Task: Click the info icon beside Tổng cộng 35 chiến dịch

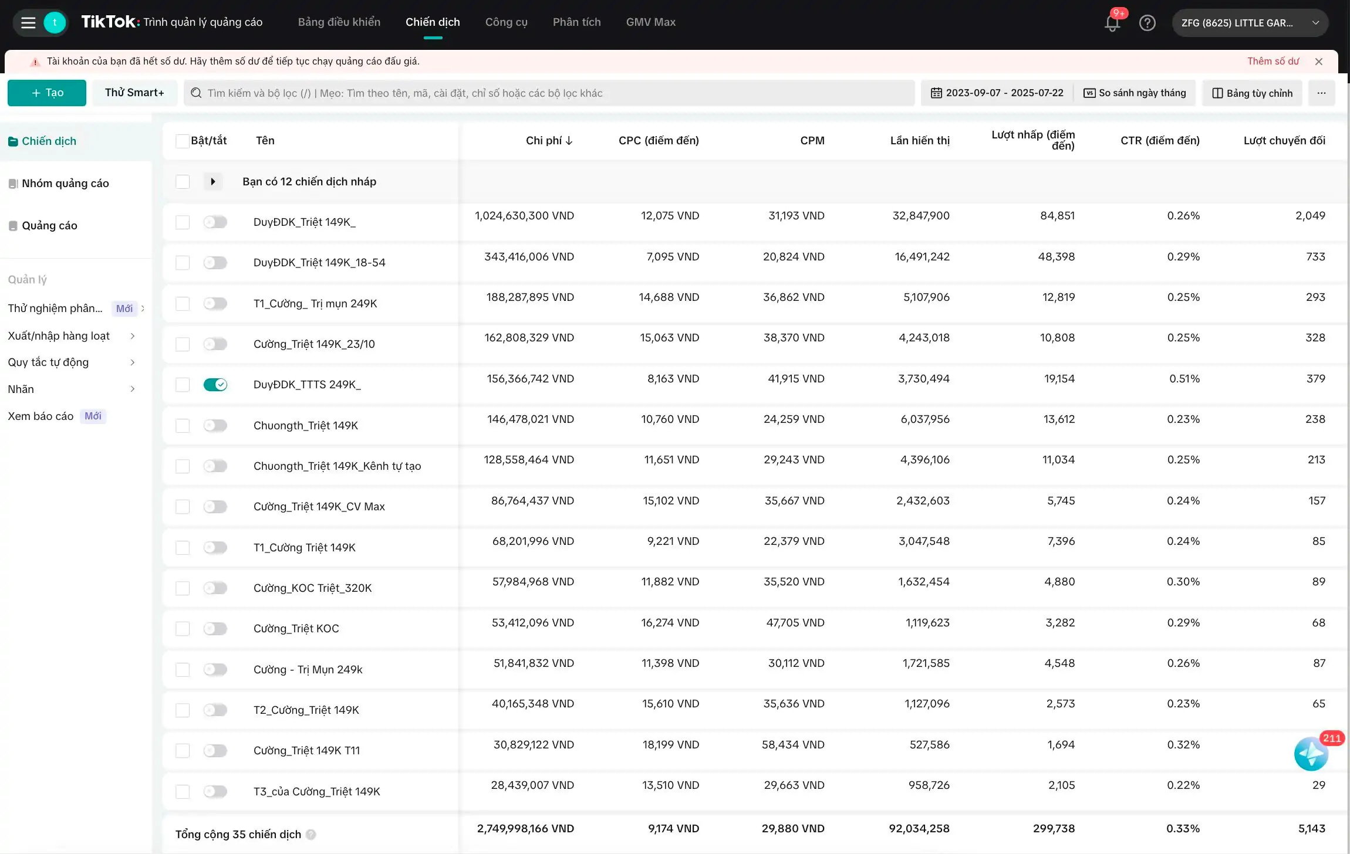Action: (311, 835)
